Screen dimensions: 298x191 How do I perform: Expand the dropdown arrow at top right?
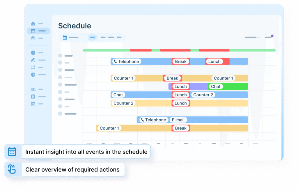(259, 38)
